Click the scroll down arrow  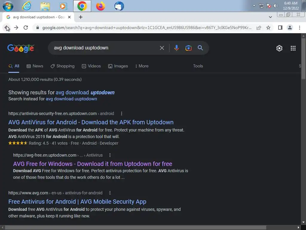[303, 222]
